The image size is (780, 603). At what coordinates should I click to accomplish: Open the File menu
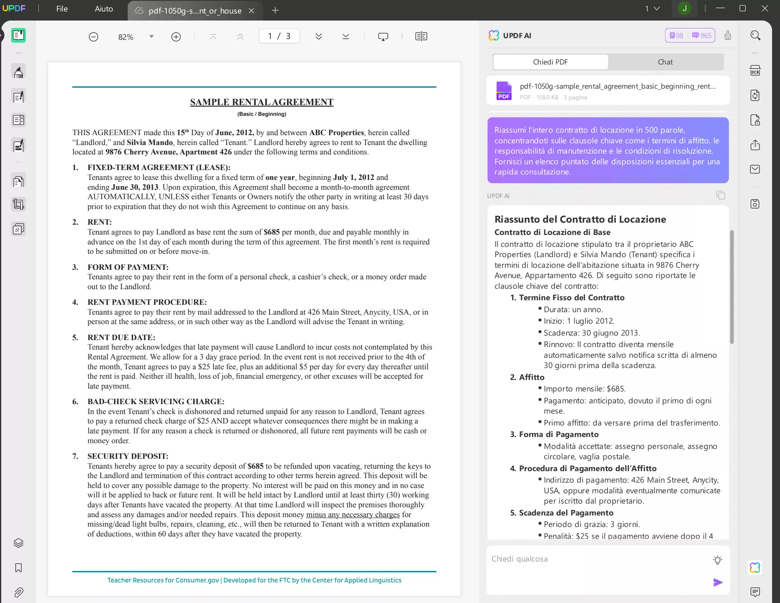62,9
